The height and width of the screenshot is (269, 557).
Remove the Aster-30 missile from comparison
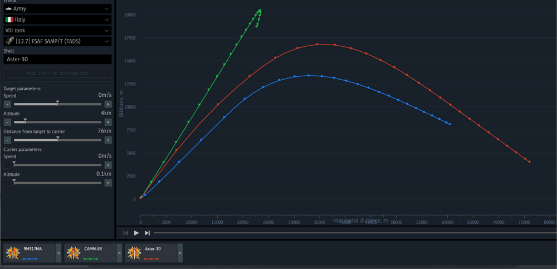tap(180, 253)
